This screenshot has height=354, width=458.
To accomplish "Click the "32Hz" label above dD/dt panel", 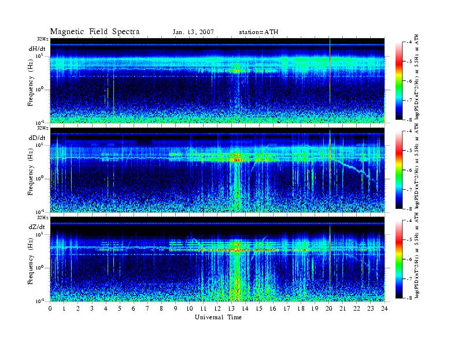I will click(42, 128).
